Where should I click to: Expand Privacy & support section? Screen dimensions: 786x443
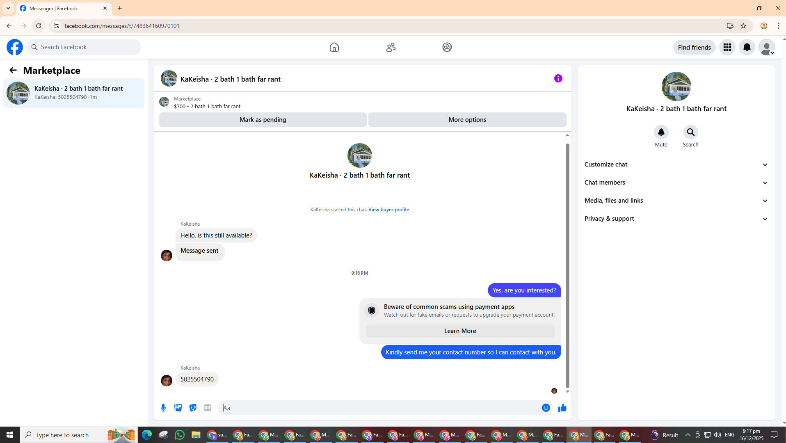tap(676, 219)
